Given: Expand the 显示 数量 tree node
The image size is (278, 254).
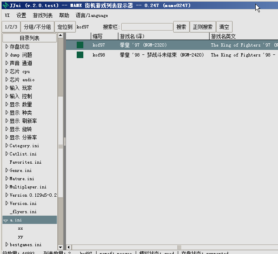Looking at the screenshot, I should click(7, 104).
